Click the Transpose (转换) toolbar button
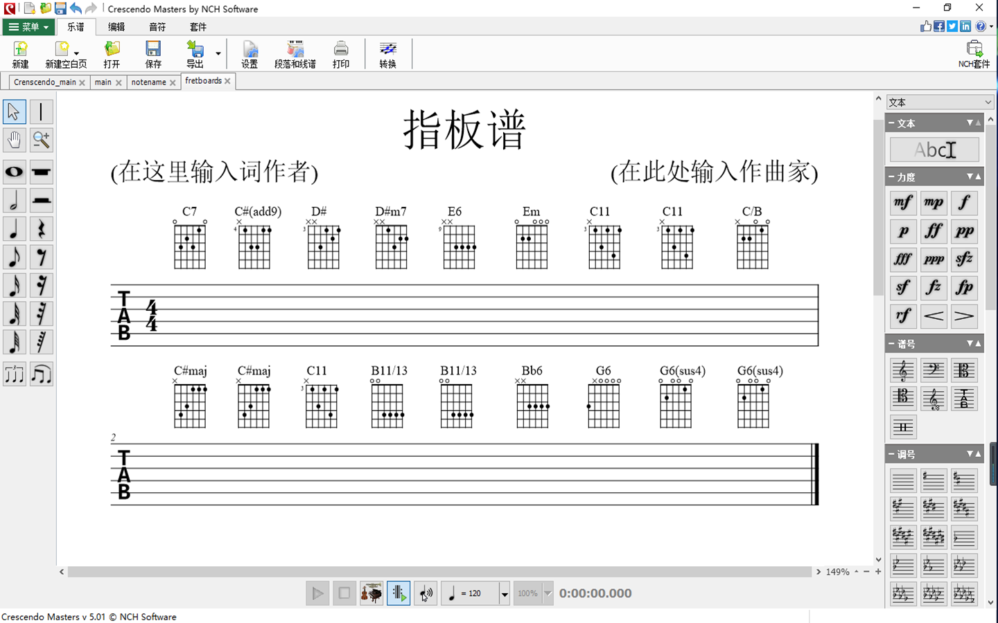 coord(388,54)
